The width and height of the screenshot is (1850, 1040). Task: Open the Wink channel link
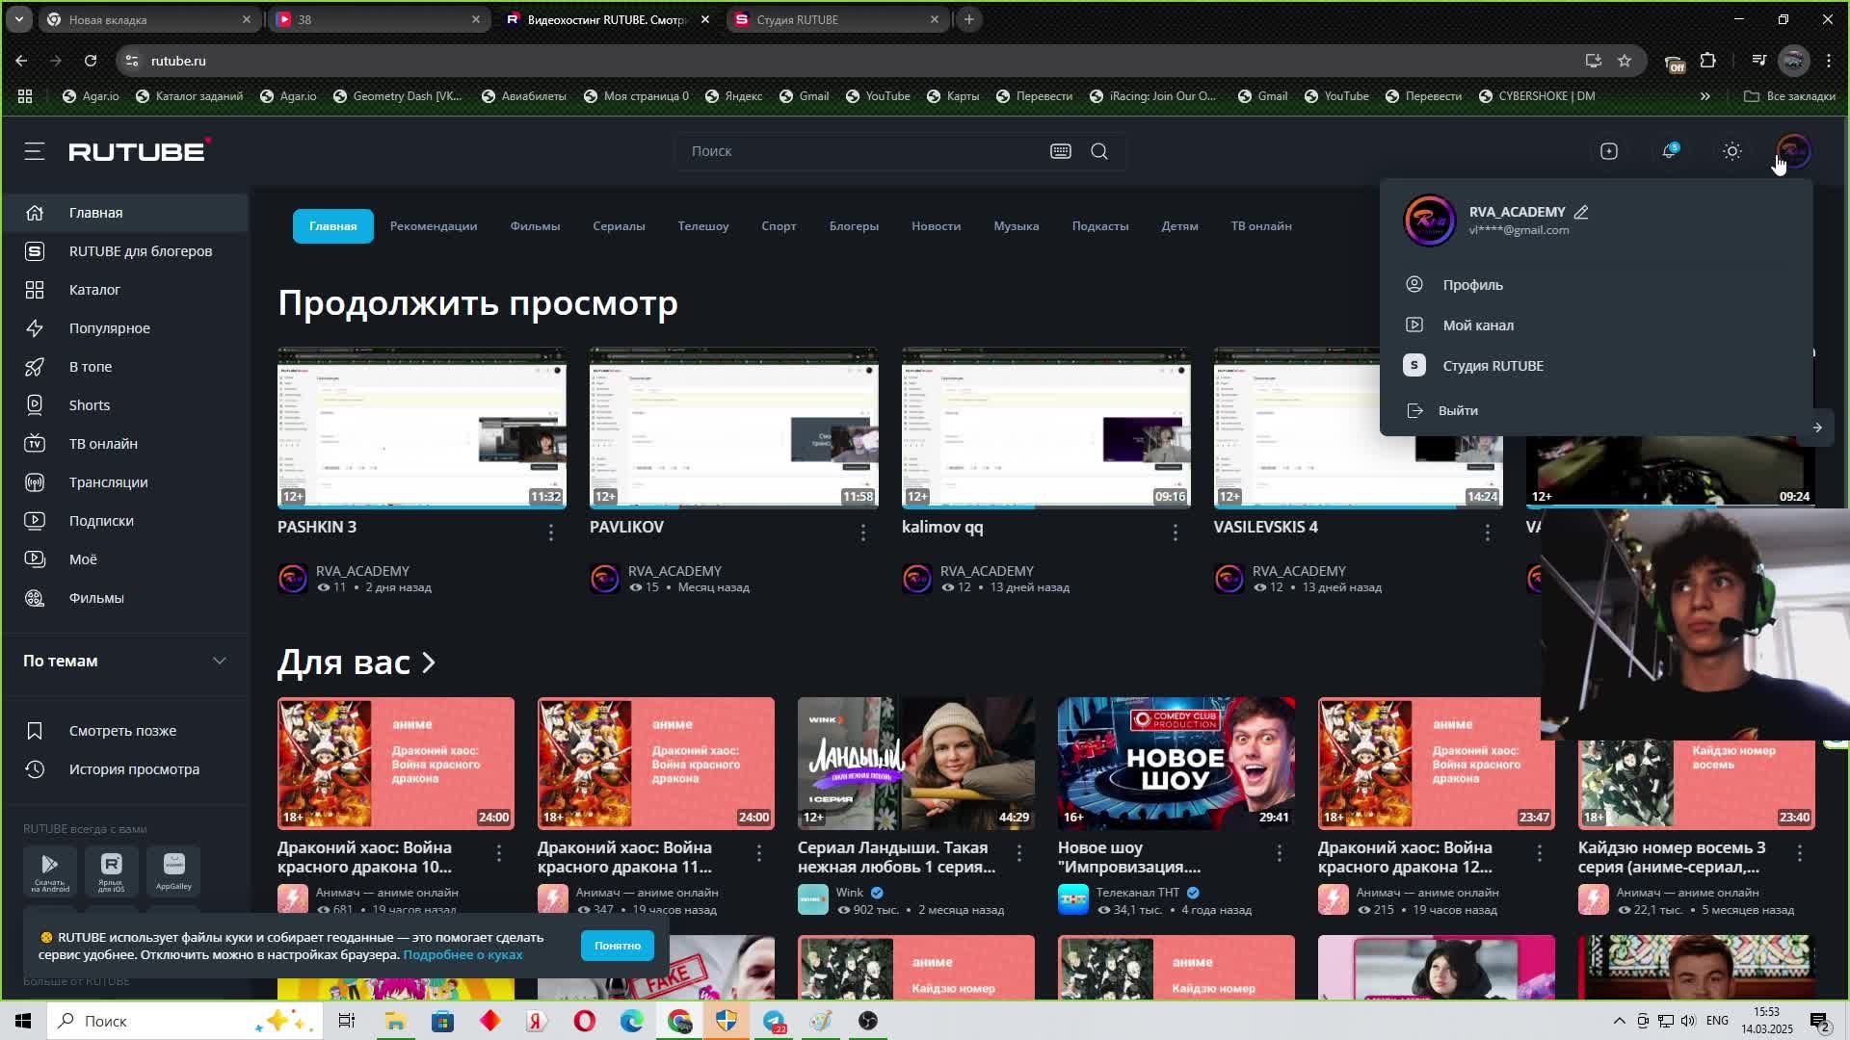[x=850, y=893]
